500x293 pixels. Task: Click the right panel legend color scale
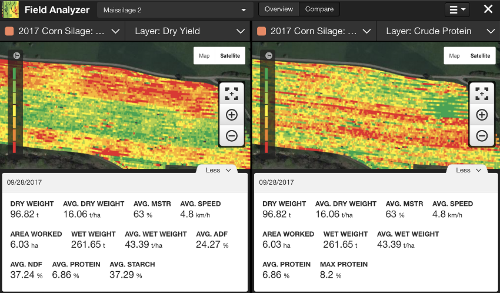click(x=266, y=110)
